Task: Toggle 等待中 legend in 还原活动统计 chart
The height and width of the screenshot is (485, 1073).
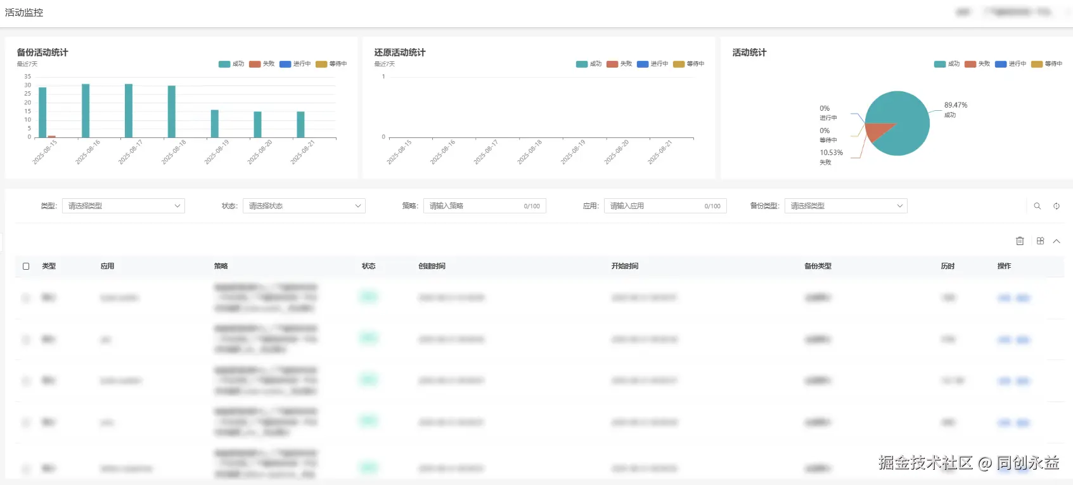Action: click(689, 64)
